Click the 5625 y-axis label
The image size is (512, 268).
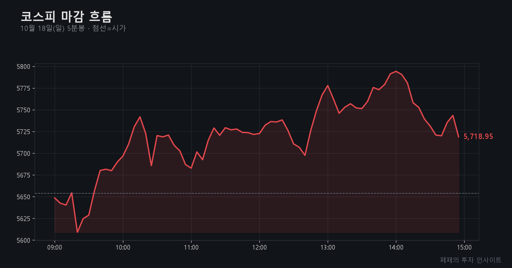coord(23,219)
